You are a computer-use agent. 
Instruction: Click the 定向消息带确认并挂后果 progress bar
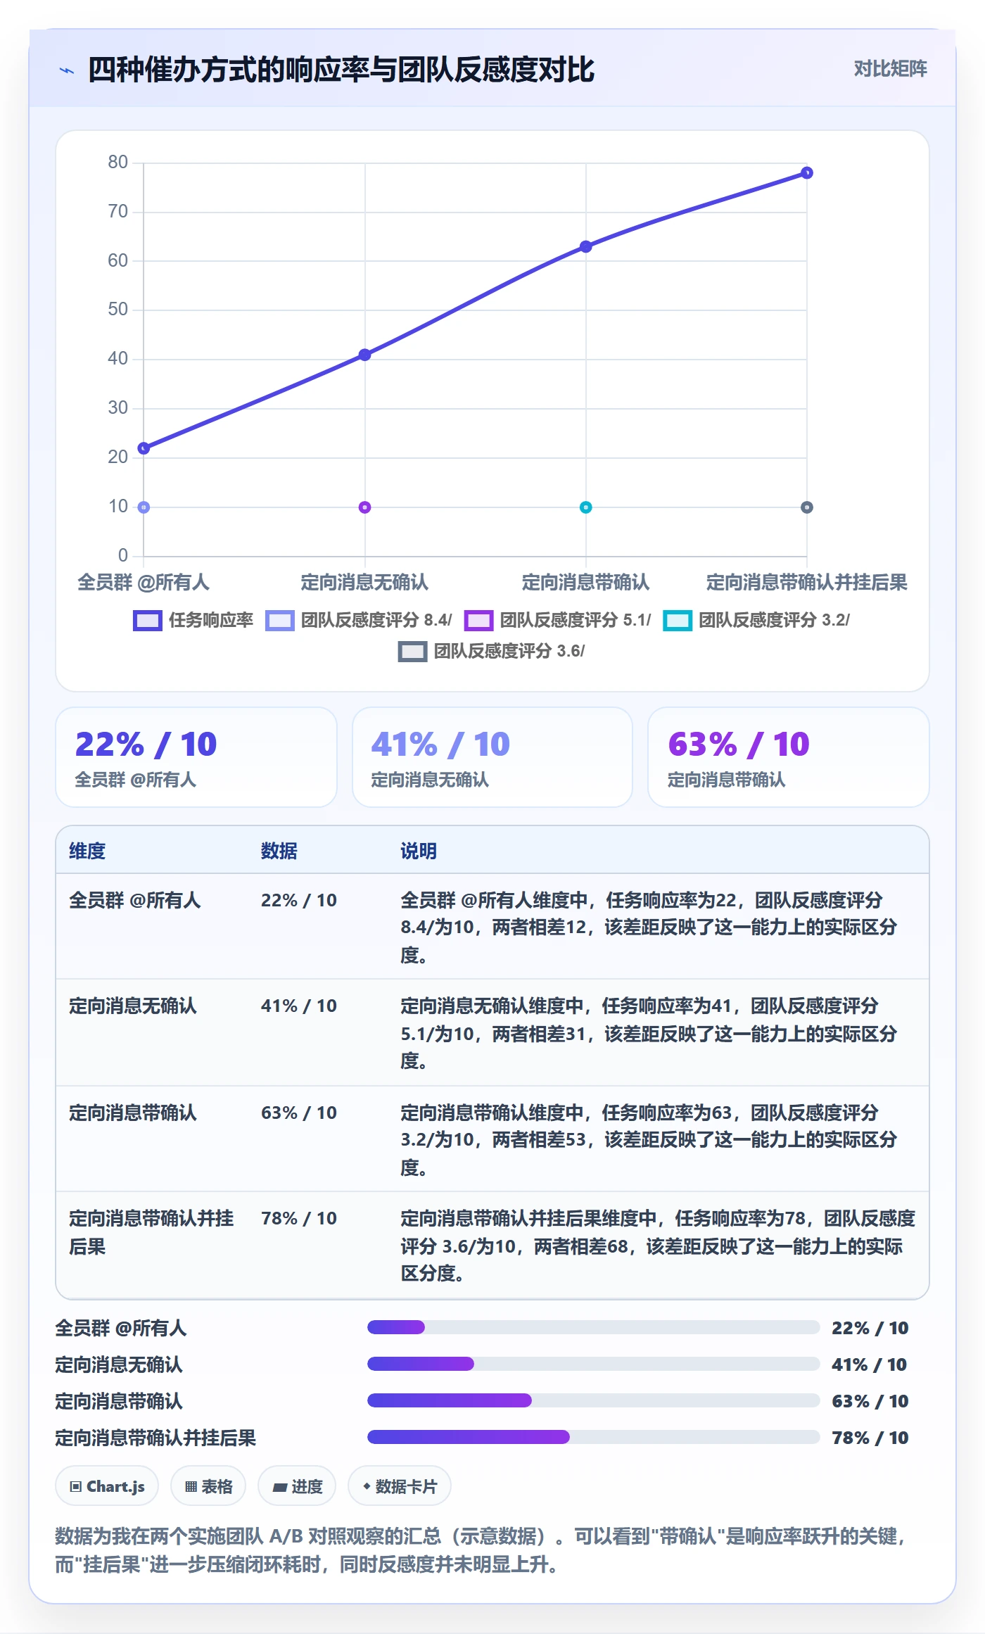point(593,1437)
